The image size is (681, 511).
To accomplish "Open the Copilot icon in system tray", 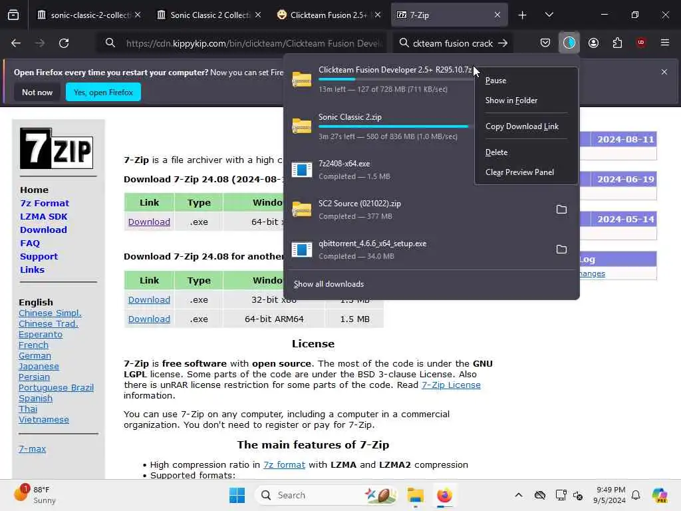I will pyautogui.click(x=660, y=495).
